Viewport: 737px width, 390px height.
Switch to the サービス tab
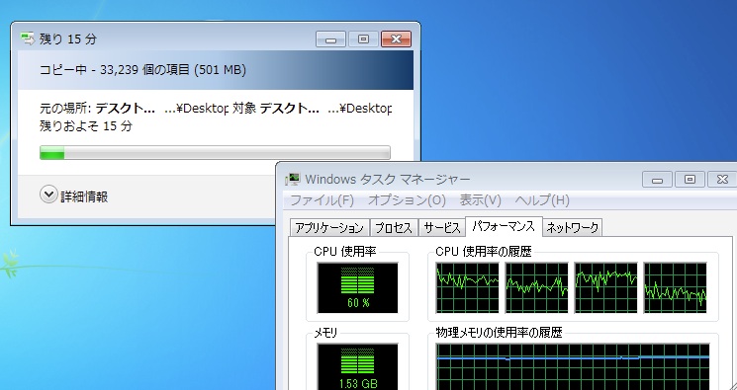pos(441,228)
